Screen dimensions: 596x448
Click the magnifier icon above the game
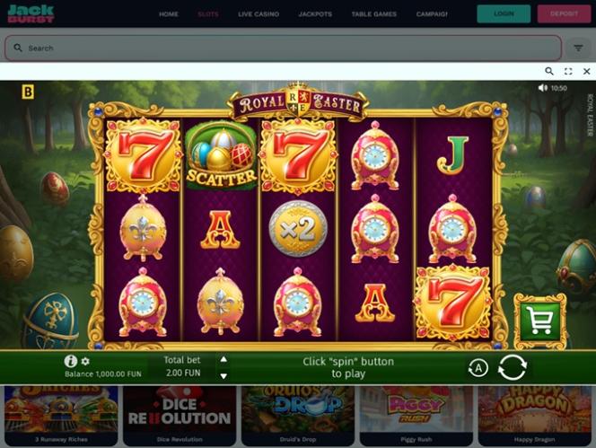(548, 71)
